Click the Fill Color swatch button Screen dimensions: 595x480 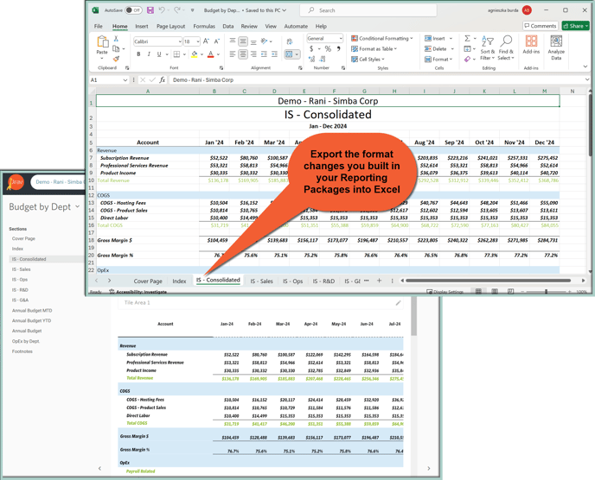[195, 54]
